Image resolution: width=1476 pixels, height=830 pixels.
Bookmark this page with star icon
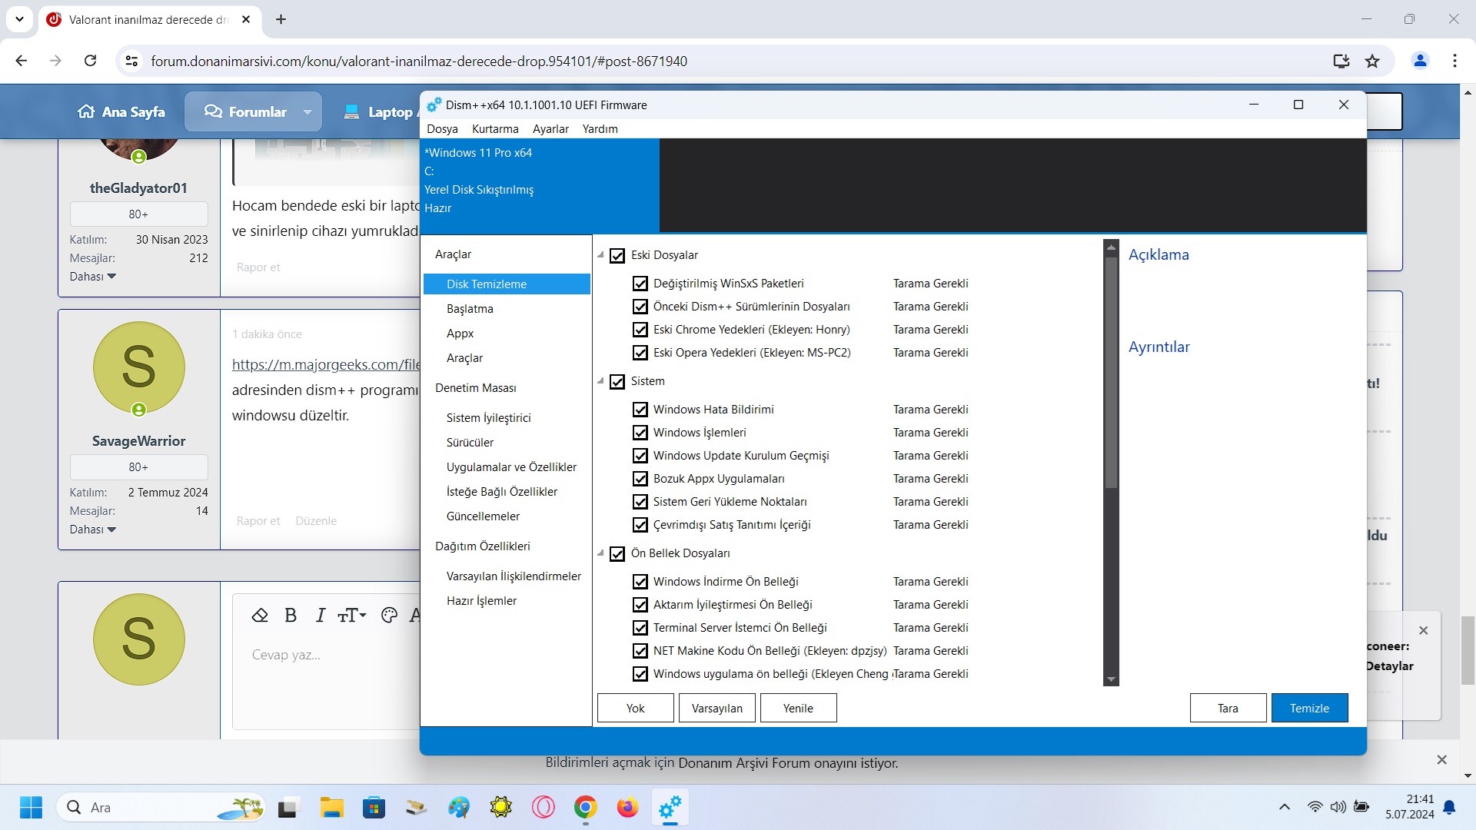pos(1372,61)
